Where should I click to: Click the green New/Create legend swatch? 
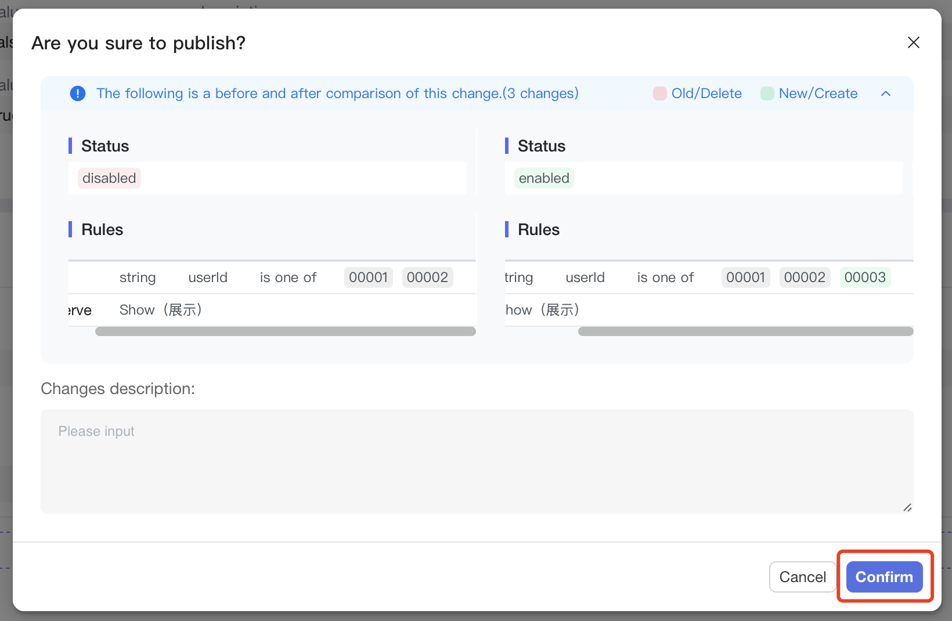coord(767,93)
